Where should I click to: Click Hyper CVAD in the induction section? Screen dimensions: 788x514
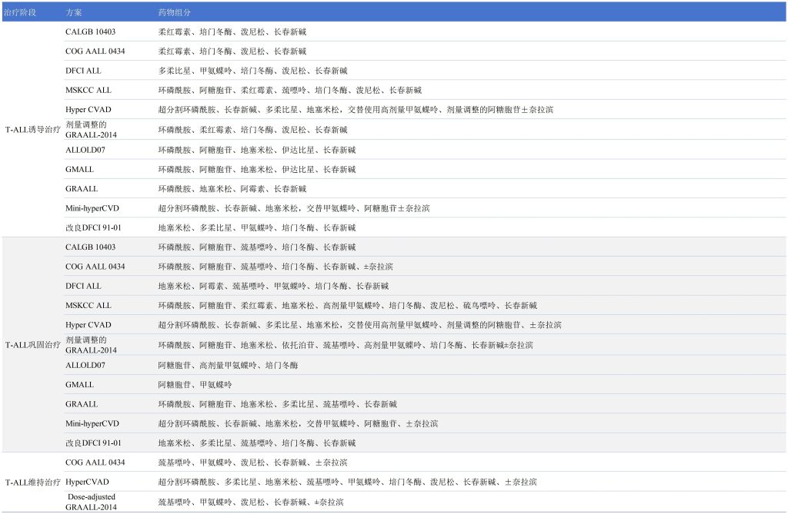pos(88,110)
